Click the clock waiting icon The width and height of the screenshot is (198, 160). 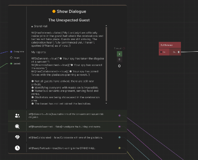tap(17, 148)
